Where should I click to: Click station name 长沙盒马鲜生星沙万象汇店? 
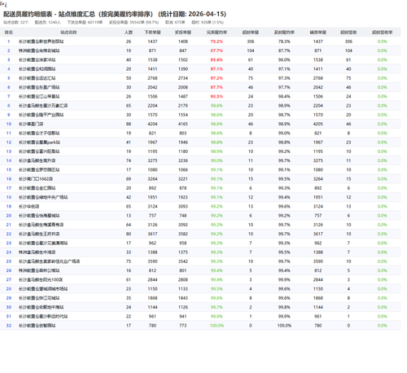click(43, 106)
